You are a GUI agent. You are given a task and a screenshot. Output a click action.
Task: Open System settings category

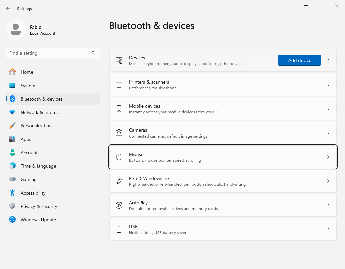[x=53, y=85]
